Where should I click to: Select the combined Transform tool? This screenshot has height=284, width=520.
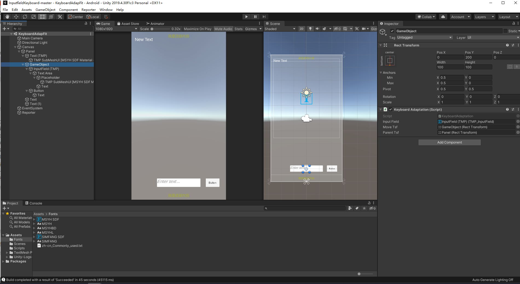pos(51,17)
